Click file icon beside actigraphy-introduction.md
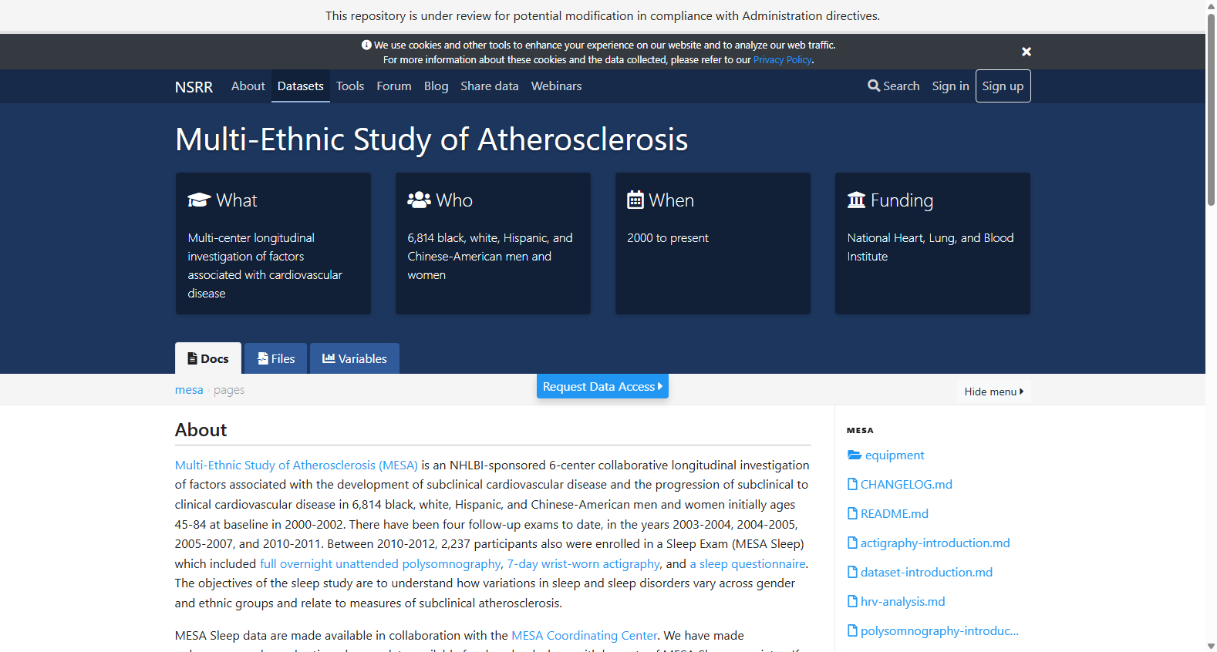Viewport: 1217px width, 652px height. [x=852, y=543]
